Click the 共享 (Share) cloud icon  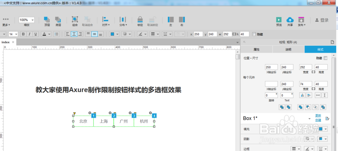click(290, 22)
